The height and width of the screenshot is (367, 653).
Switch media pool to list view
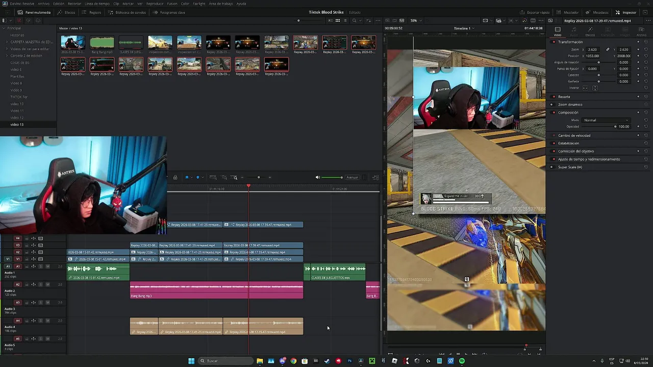tap(344, 20)
